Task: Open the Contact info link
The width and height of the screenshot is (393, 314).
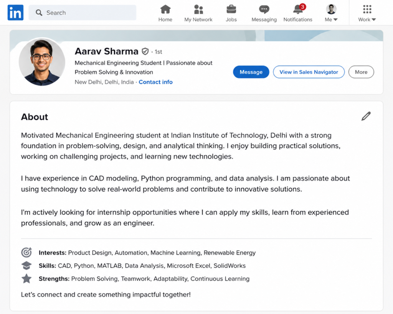Action: 155,82
